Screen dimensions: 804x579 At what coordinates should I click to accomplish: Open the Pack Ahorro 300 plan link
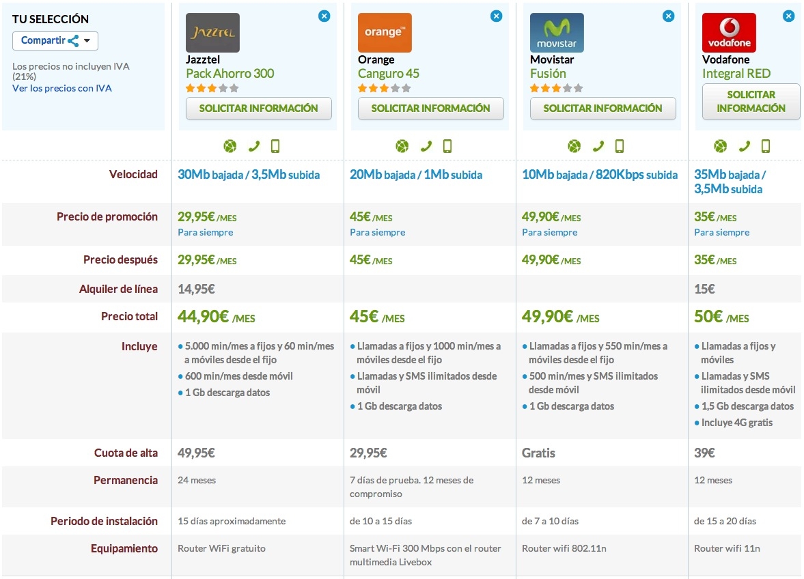coord(230,74)
